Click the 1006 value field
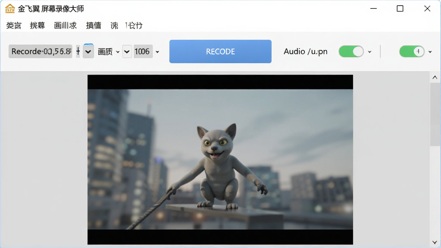441x248 pixels. coord(143,52)
